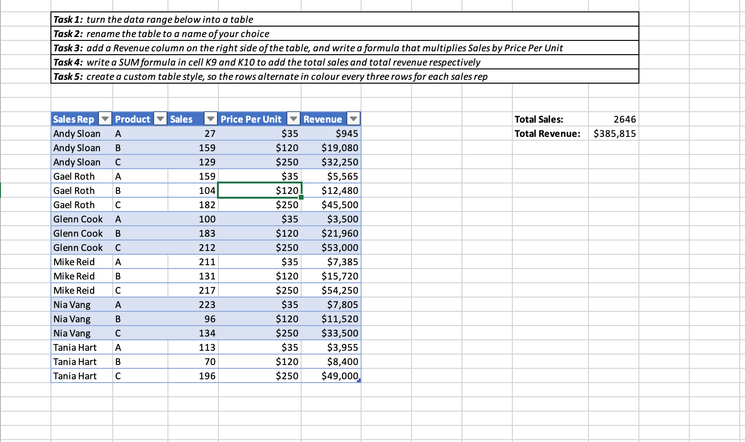Select the Task 1 instruction row

(345, 19)
